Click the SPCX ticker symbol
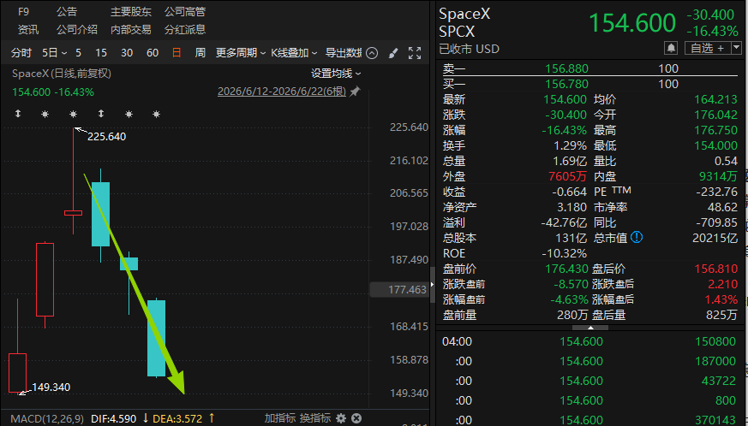748x426 pixels. click(457, 32)
